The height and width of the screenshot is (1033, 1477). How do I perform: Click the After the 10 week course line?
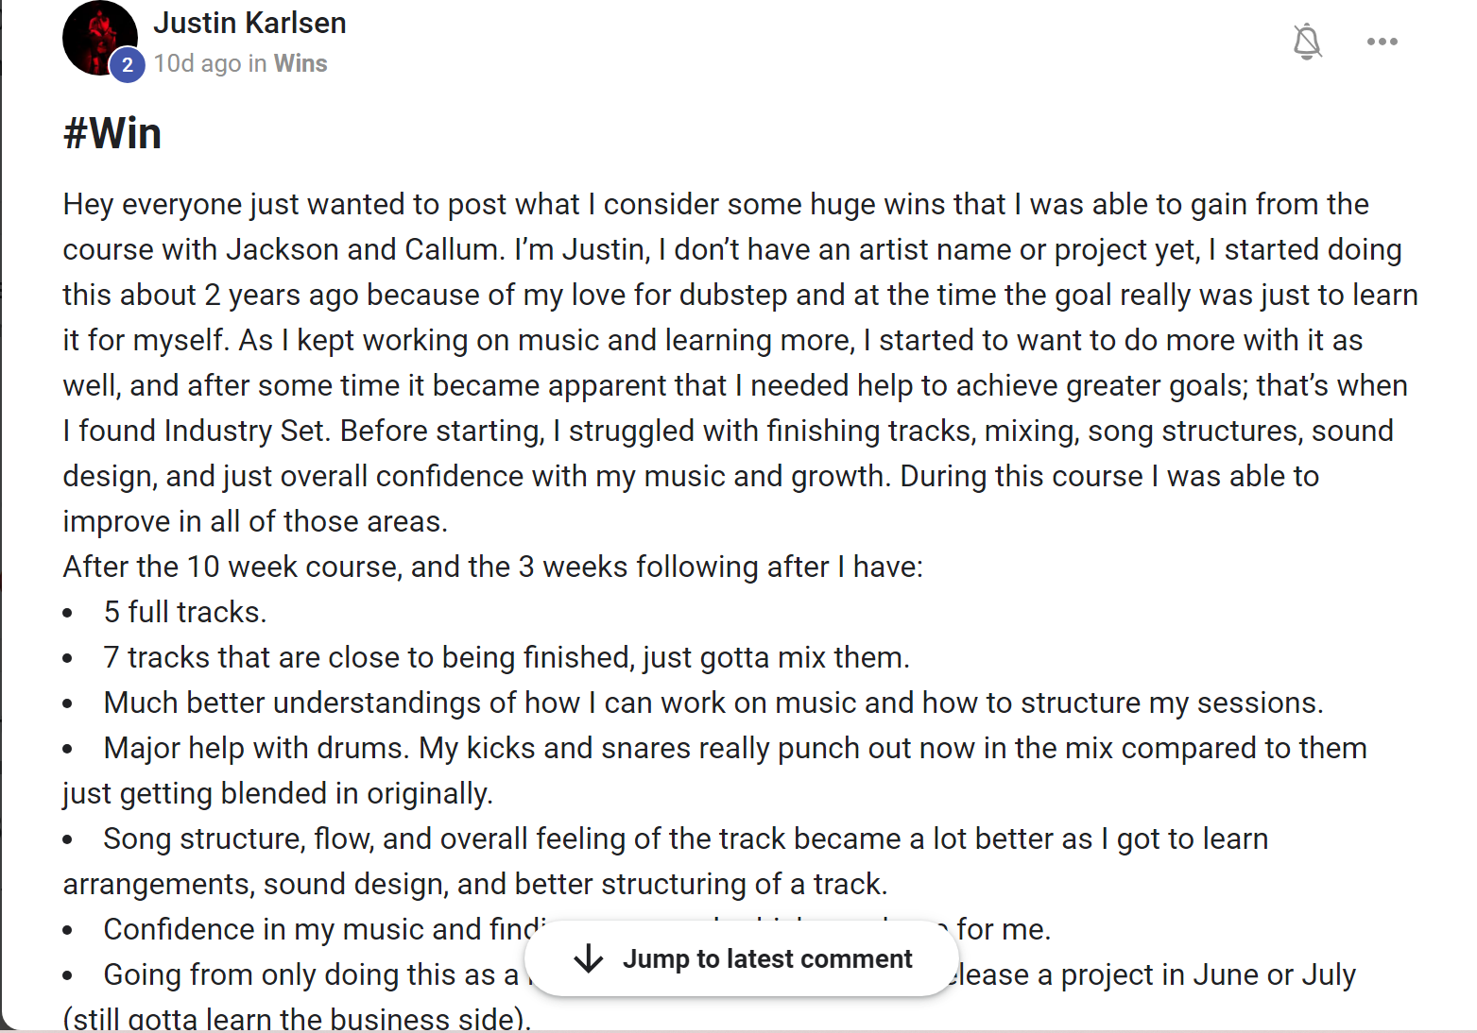[x=492, y=567]
